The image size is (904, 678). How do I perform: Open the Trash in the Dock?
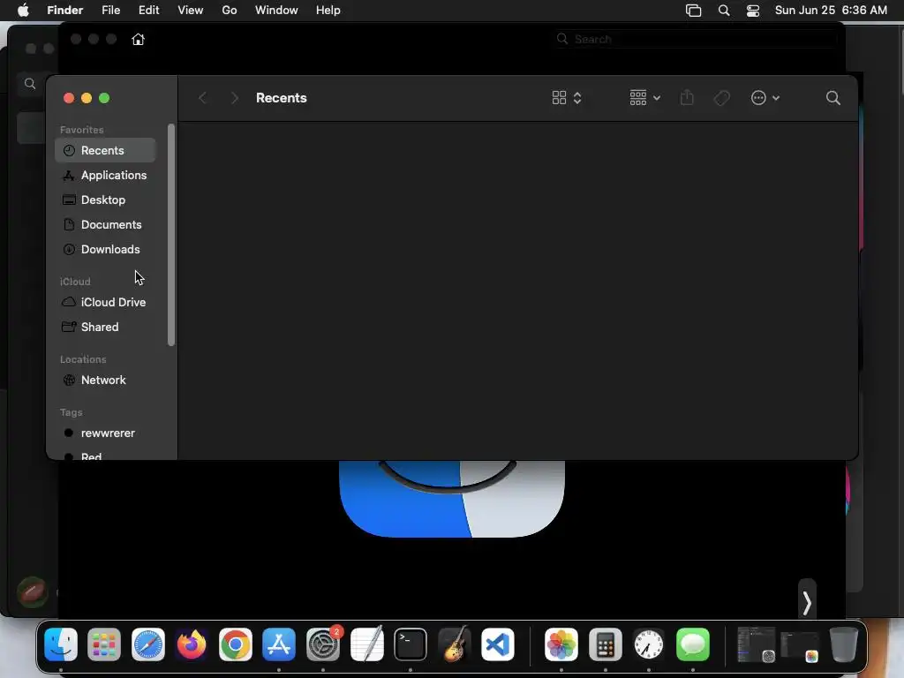(843, 644)
